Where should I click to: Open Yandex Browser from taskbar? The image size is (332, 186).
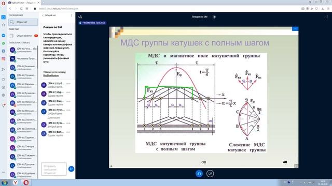(x=16, y=182)
